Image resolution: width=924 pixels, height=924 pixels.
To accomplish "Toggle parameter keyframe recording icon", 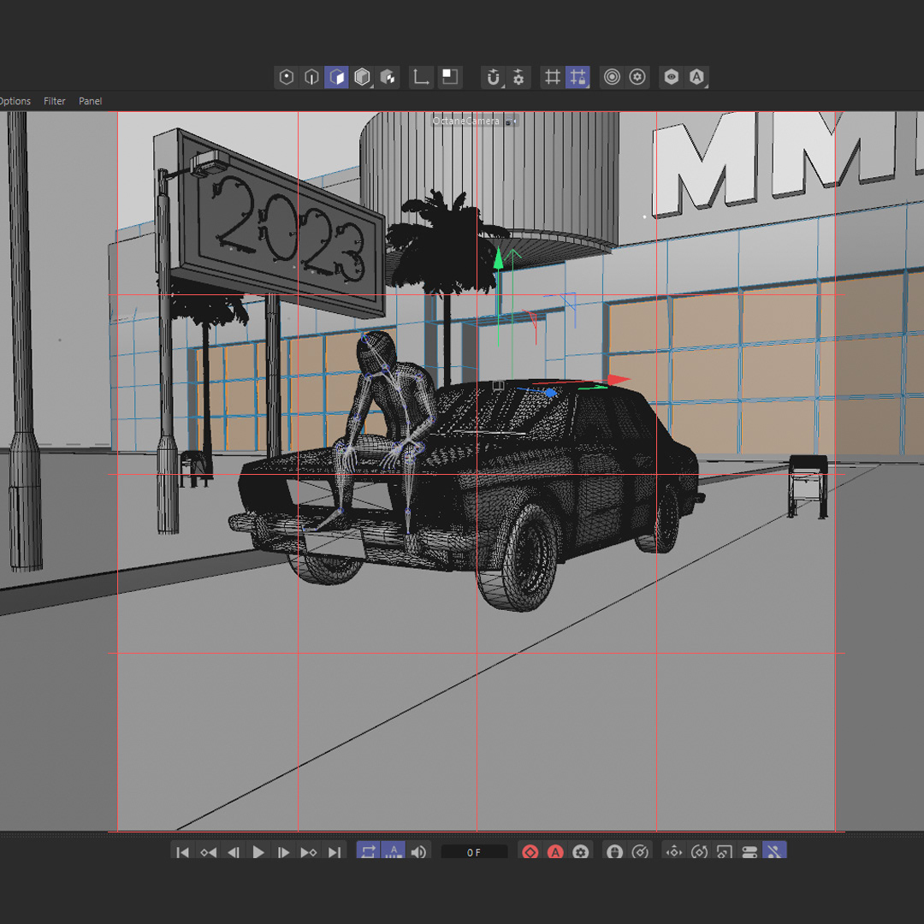I will pyautogui.click(x=749, y=852).
